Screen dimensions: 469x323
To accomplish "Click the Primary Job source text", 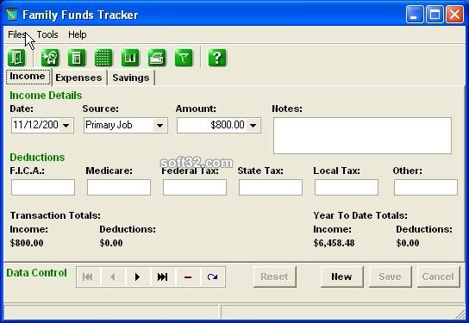I will pos(109,125).
